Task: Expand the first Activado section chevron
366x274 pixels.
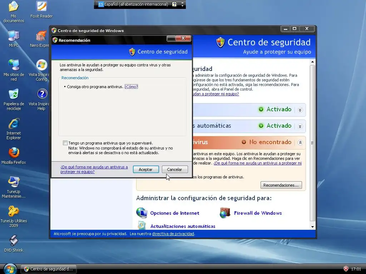Action: [x=300, y=110]
